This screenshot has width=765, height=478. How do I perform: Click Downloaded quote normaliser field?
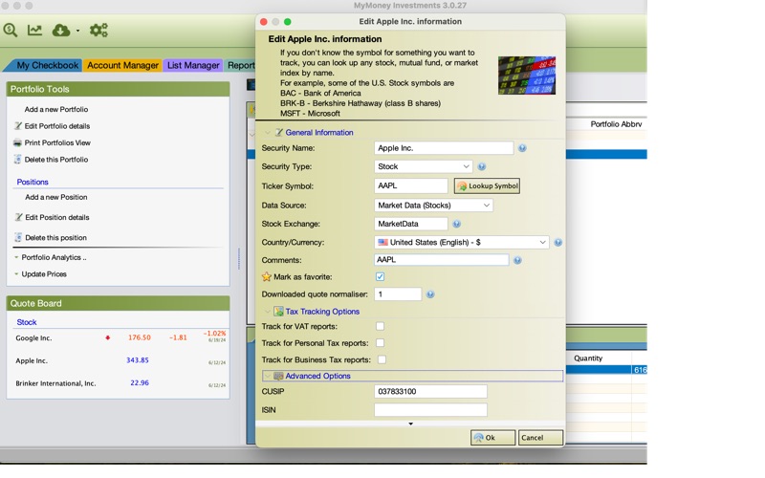pyautogui.click(x=398, y=294)
